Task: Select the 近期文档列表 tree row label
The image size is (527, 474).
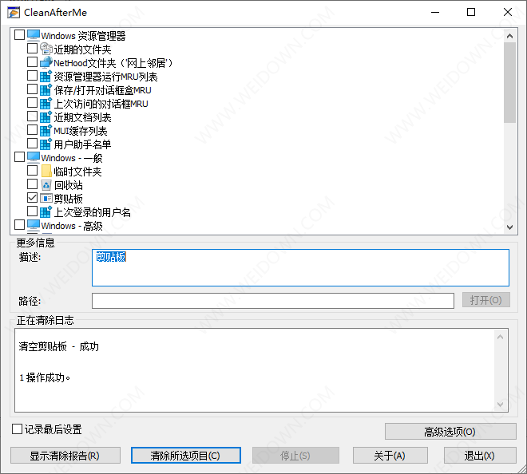Action: [x=82, y=117]
